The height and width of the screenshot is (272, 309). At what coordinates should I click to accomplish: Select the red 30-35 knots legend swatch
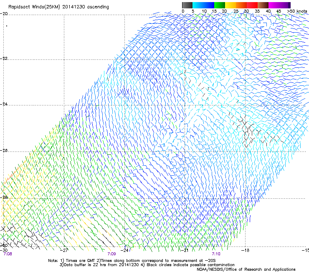click(x=252, y=5)
